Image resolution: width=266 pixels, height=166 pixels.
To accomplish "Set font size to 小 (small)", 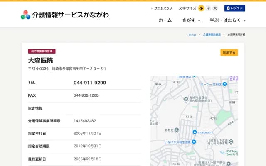I will coord(201,8).
